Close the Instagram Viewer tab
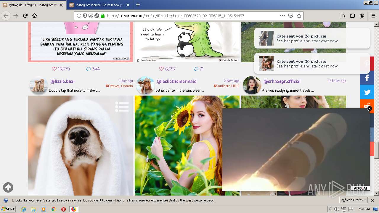Viewport: 379px width, 213px height. [x=128, y=5]
